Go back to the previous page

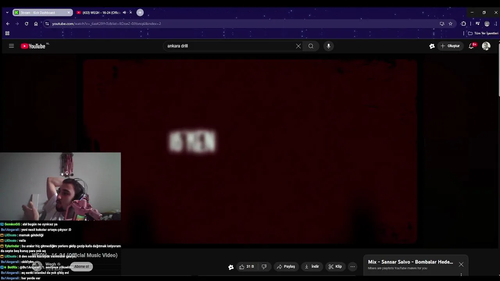(x=8, y=24)
